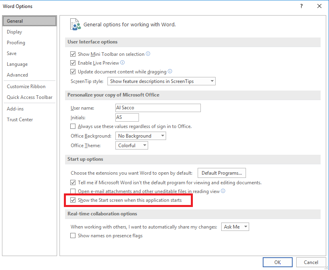The image size is (329, 270).
Task: Check Always use these values regardless of sign in
Action: (73, 126)
